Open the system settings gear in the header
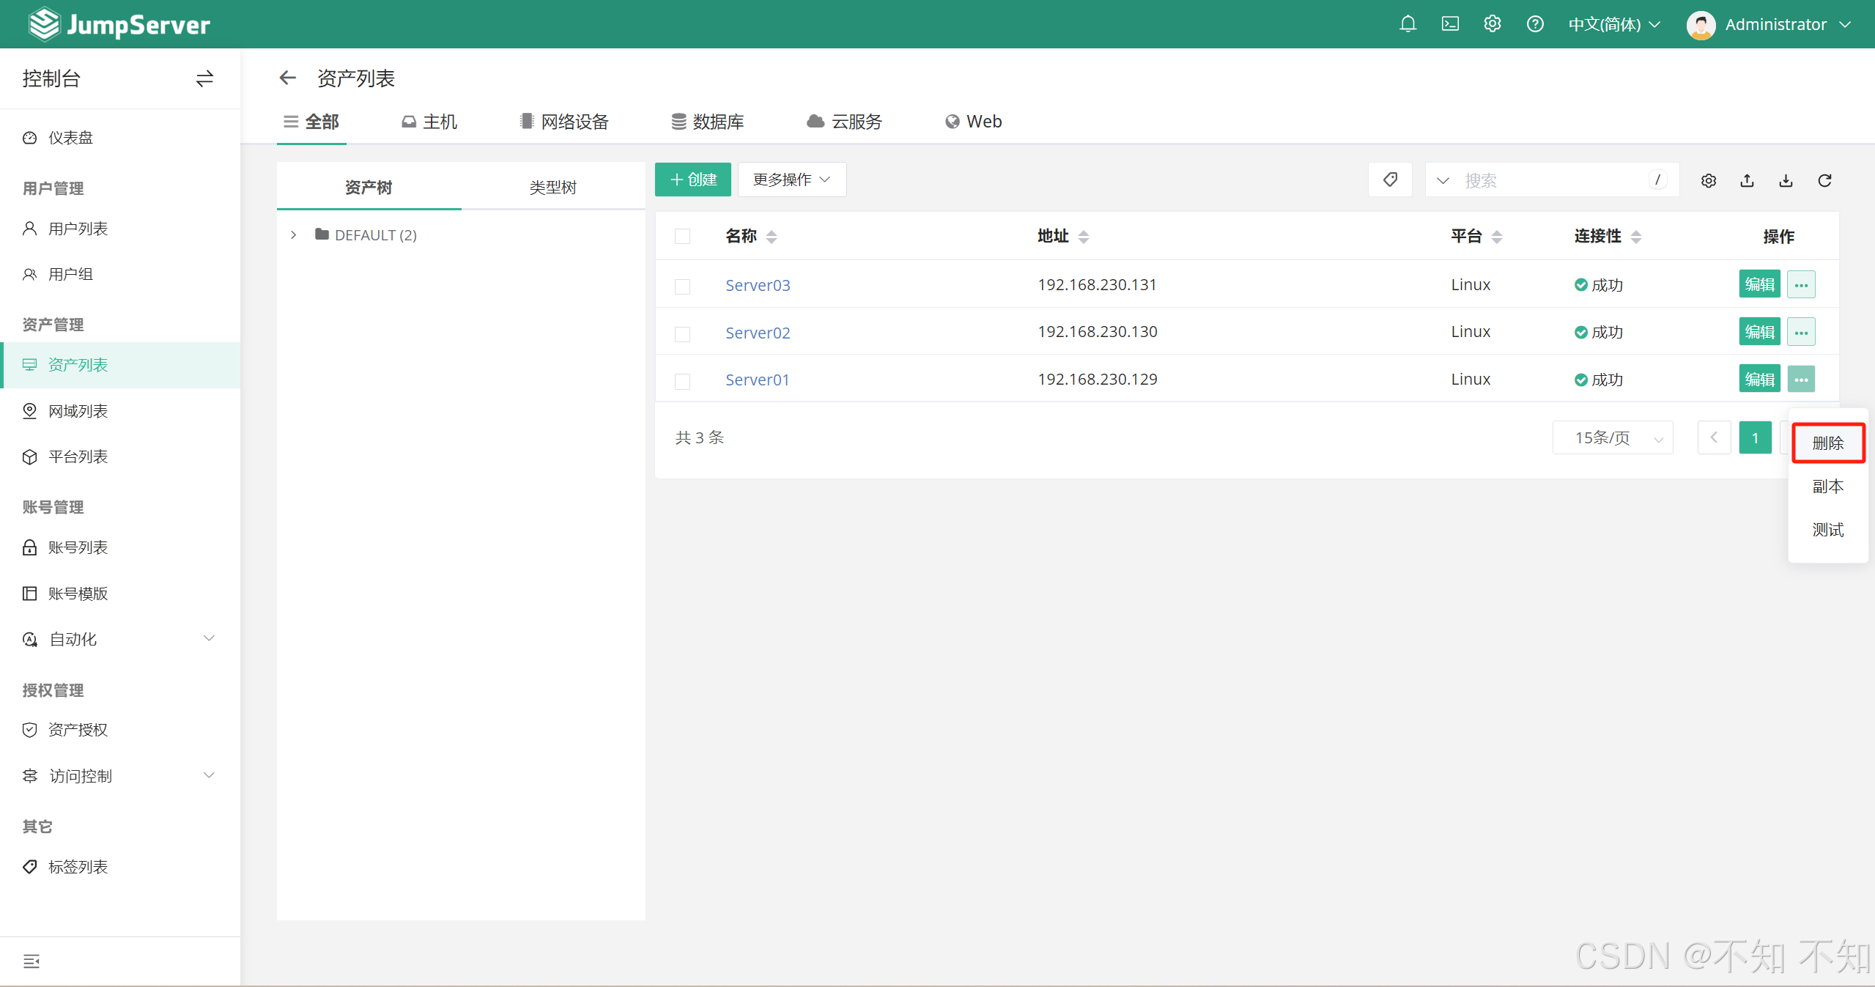This screenshot has width=1875, height=987. [x=1492, y=24]
